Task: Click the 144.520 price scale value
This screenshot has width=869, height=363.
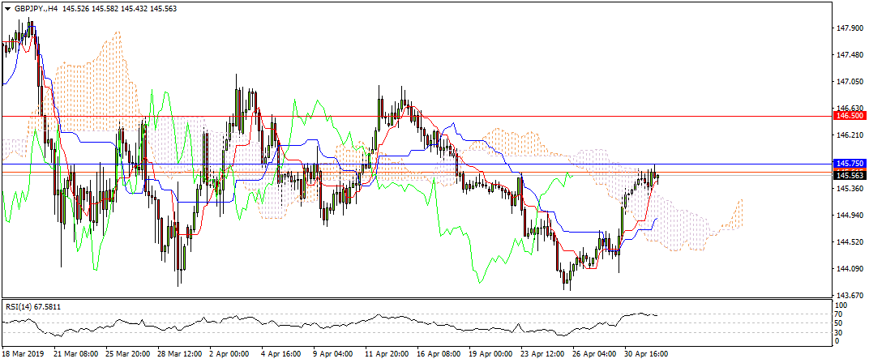Action: pos(852,242)
